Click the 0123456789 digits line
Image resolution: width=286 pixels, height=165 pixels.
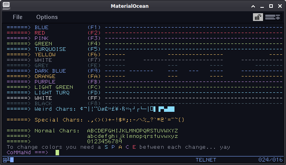coord(105,141)
